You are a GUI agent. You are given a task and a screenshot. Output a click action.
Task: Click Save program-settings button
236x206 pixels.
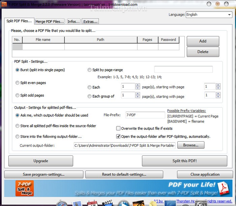click(43, 174)
